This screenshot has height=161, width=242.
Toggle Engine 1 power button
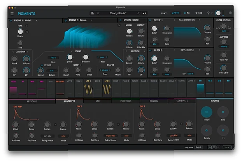pos(11,21)
